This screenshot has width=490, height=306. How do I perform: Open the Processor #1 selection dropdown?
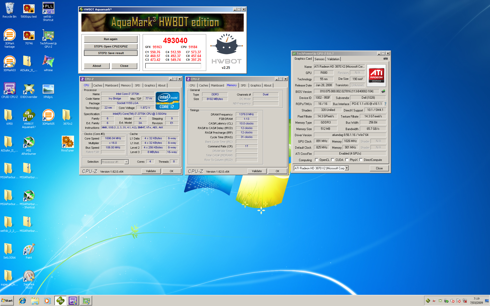(126, 162)
